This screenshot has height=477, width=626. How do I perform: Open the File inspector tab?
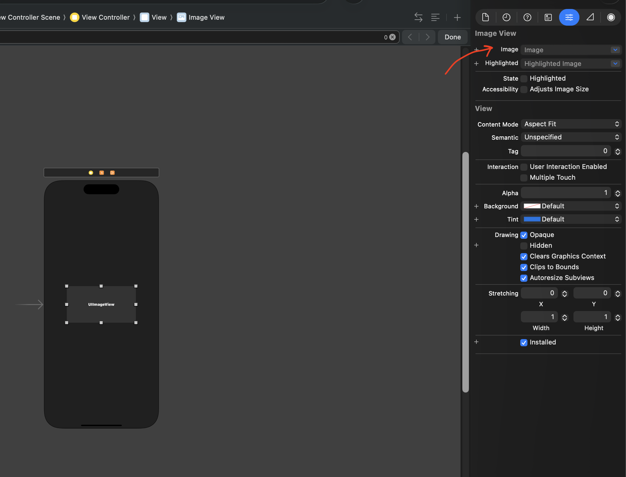pos(485,17)
